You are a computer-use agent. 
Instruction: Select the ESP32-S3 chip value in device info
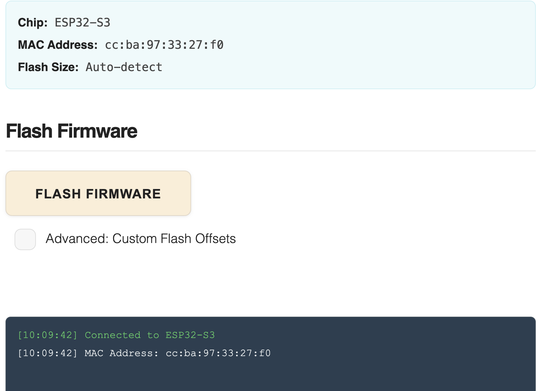point(82,23)
